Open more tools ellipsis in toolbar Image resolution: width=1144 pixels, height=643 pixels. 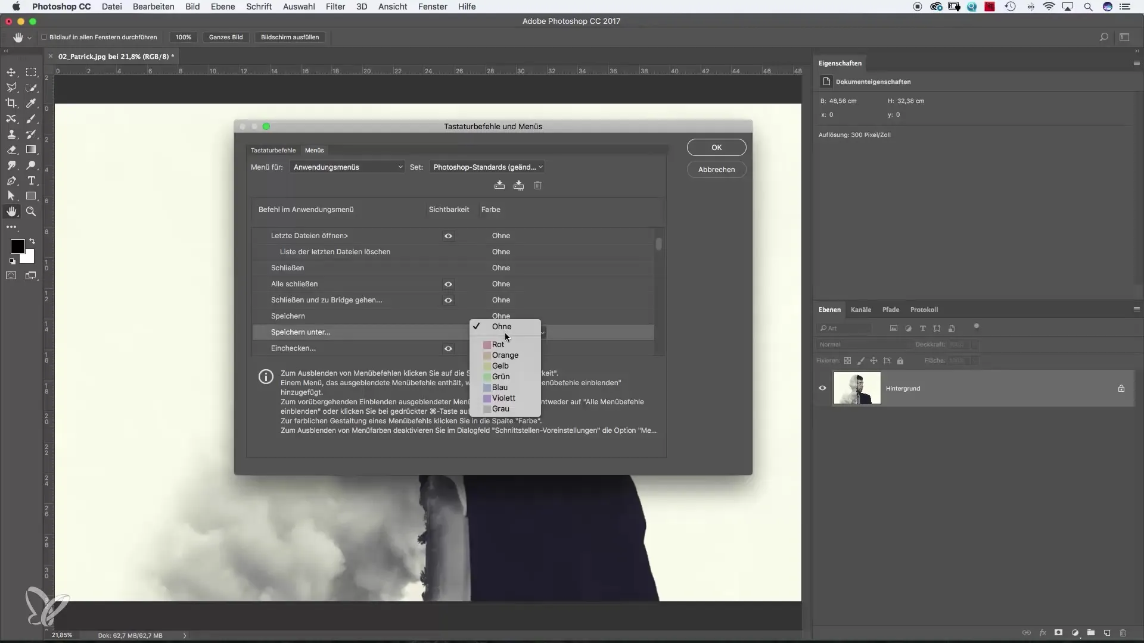coord(11,227)
